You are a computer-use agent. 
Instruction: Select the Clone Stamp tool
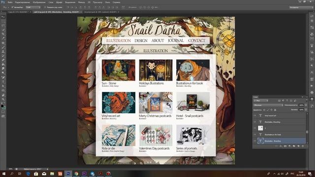point(3,51)
